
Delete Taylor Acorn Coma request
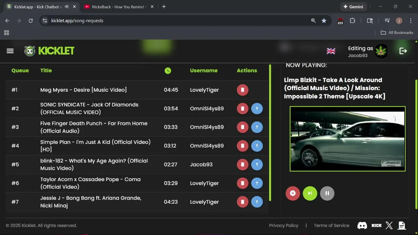(242, 183)
